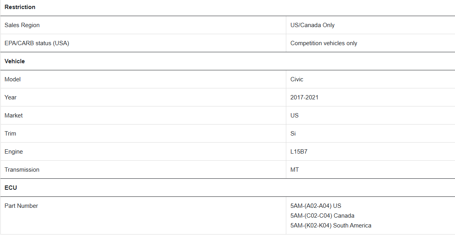
Task: Click the Competition vehicles only value
Action: pyautogui.click(x=324, y=43)
